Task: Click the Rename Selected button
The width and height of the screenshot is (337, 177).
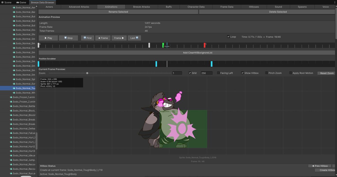Action: click(118, 12)
